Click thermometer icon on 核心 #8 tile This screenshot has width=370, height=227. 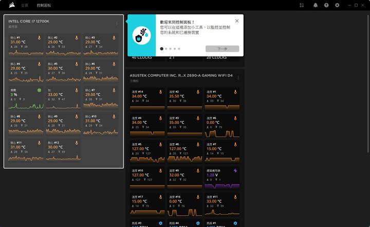(39, 117)
